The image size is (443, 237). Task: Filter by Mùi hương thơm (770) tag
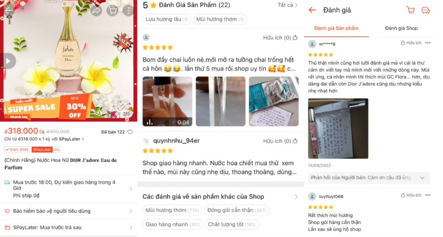(172, 210)
